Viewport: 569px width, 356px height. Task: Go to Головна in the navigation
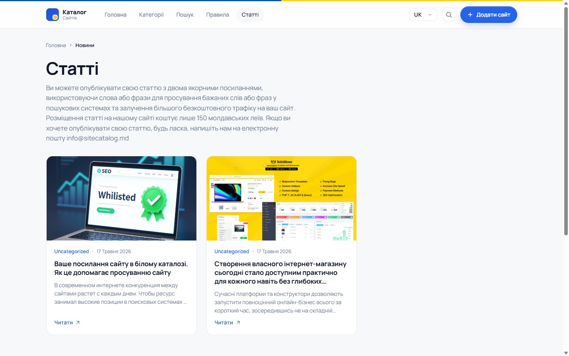115,15
